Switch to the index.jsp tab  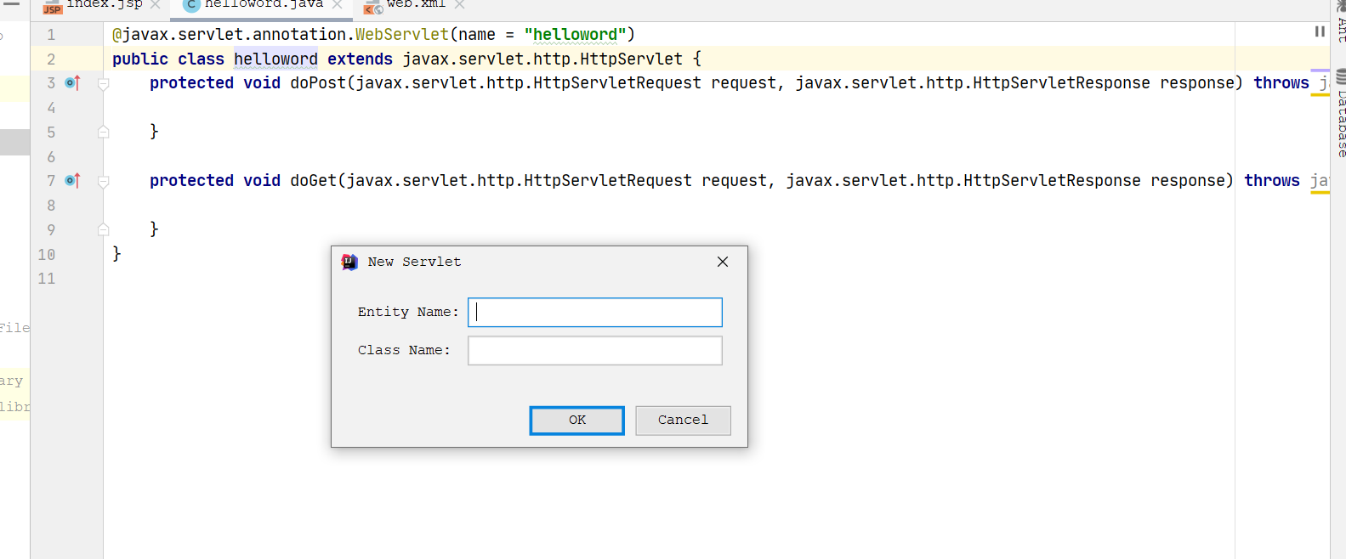coord(104,5)
